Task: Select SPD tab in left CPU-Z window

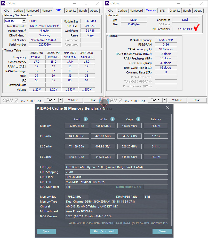Action: 59,10
